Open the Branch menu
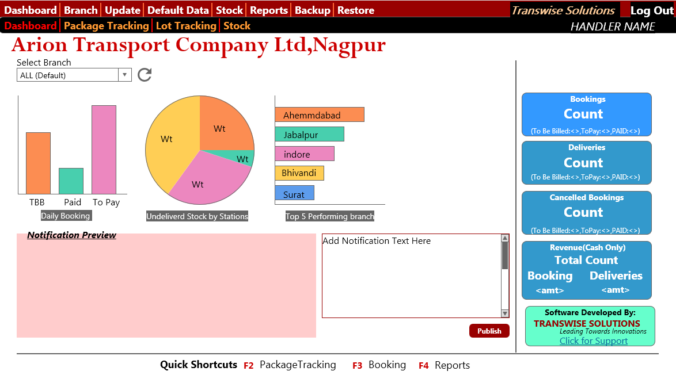The width and height of the screenshot is (676, 375). [81, 10]
